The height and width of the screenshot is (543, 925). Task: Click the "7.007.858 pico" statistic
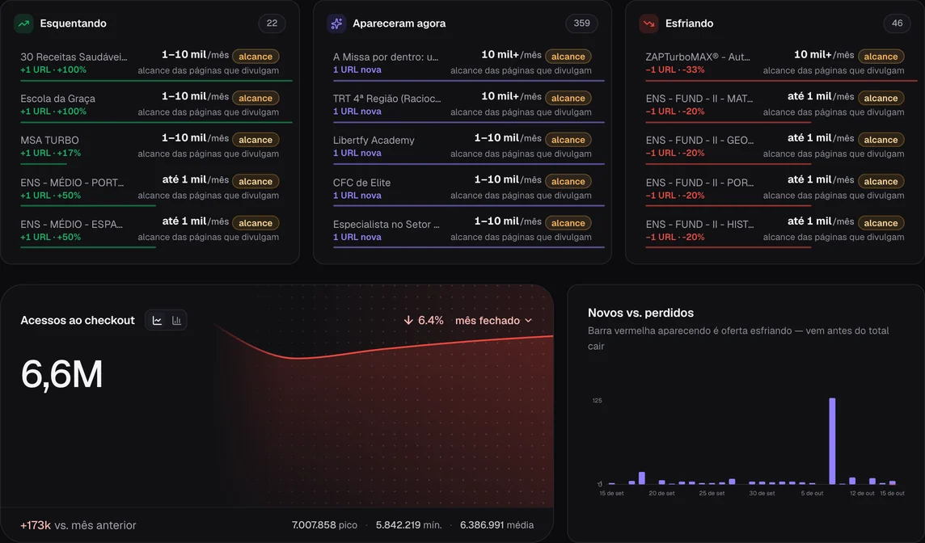point(324,524)
